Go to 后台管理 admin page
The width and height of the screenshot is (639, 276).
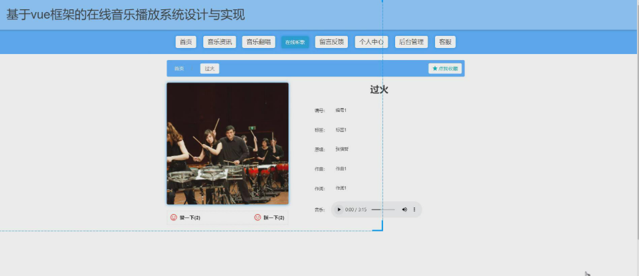point(411,42)
